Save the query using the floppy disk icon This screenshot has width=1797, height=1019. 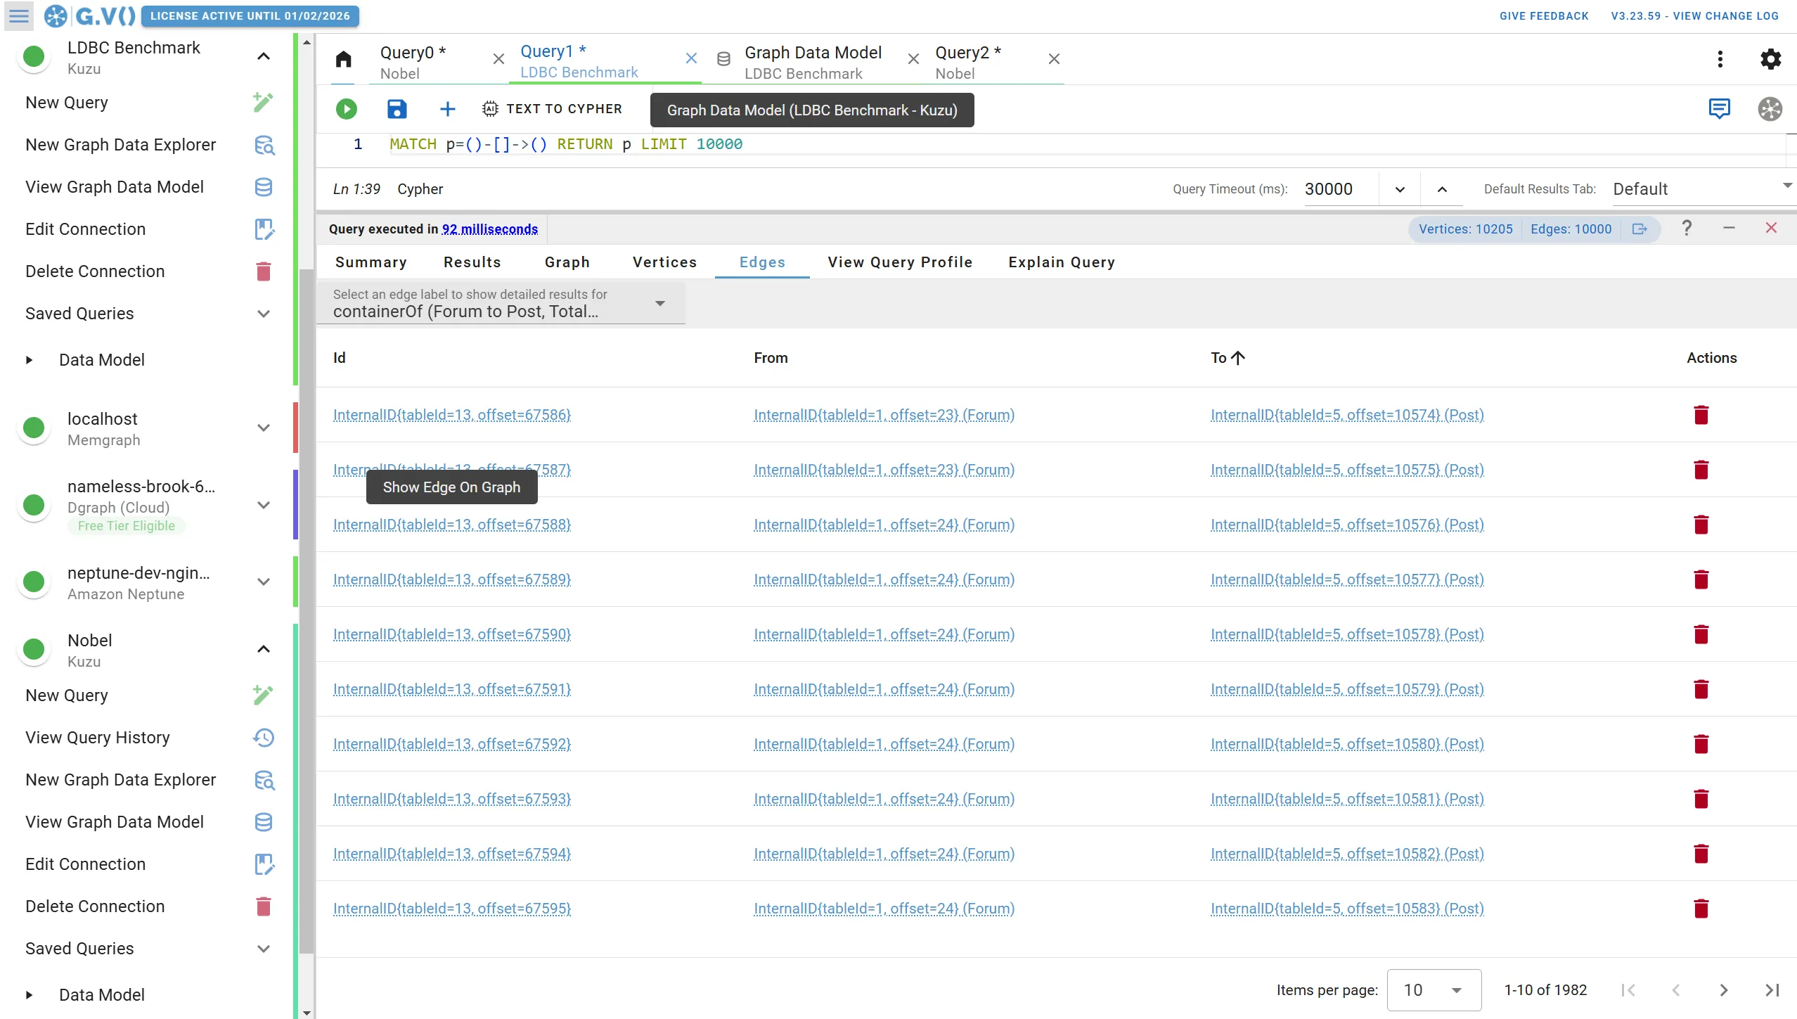point(397,109)
